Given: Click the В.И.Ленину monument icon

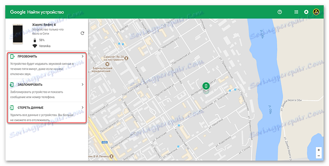Looking at the screenshot, I should coord(112,157).
